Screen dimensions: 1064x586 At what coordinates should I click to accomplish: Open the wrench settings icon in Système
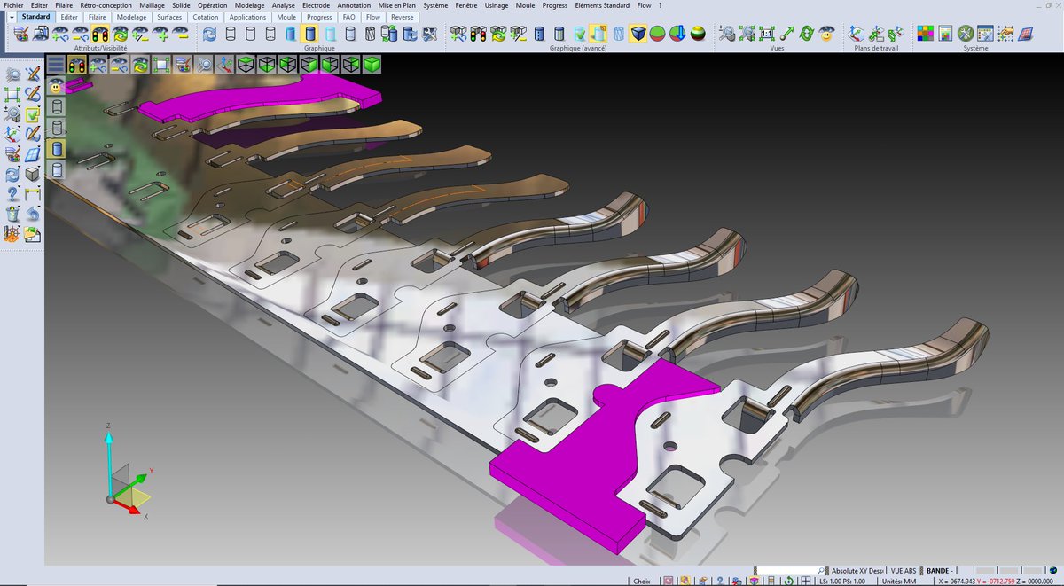[965, 34]
